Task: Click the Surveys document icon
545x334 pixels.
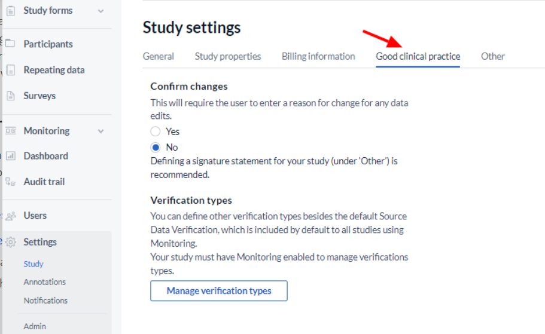Action: coord(11,96)
